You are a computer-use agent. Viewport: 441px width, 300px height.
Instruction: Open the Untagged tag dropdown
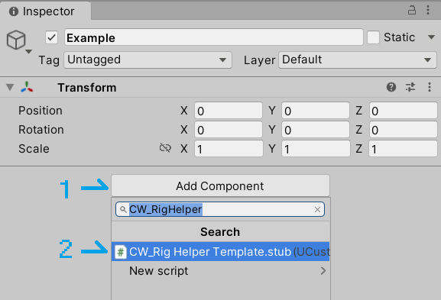click(x=148, y=60)
